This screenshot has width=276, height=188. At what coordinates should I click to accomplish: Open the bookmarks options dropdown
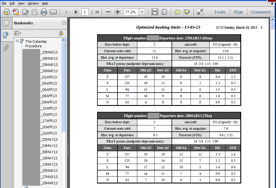18,33
